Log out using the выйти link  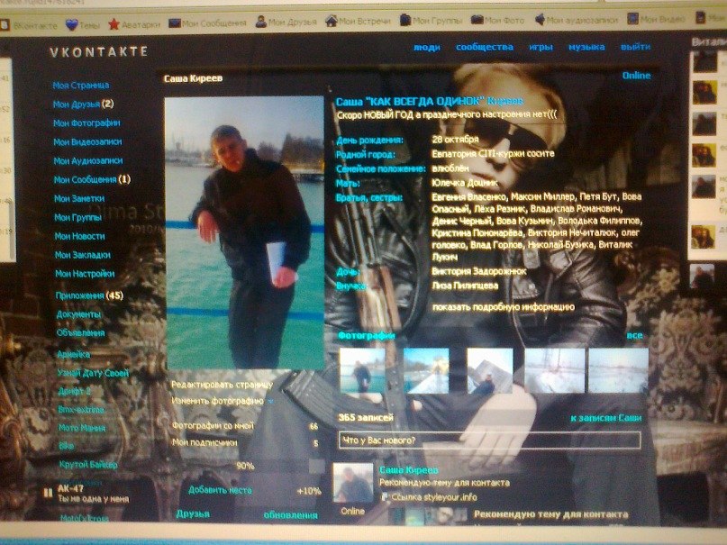635,47
